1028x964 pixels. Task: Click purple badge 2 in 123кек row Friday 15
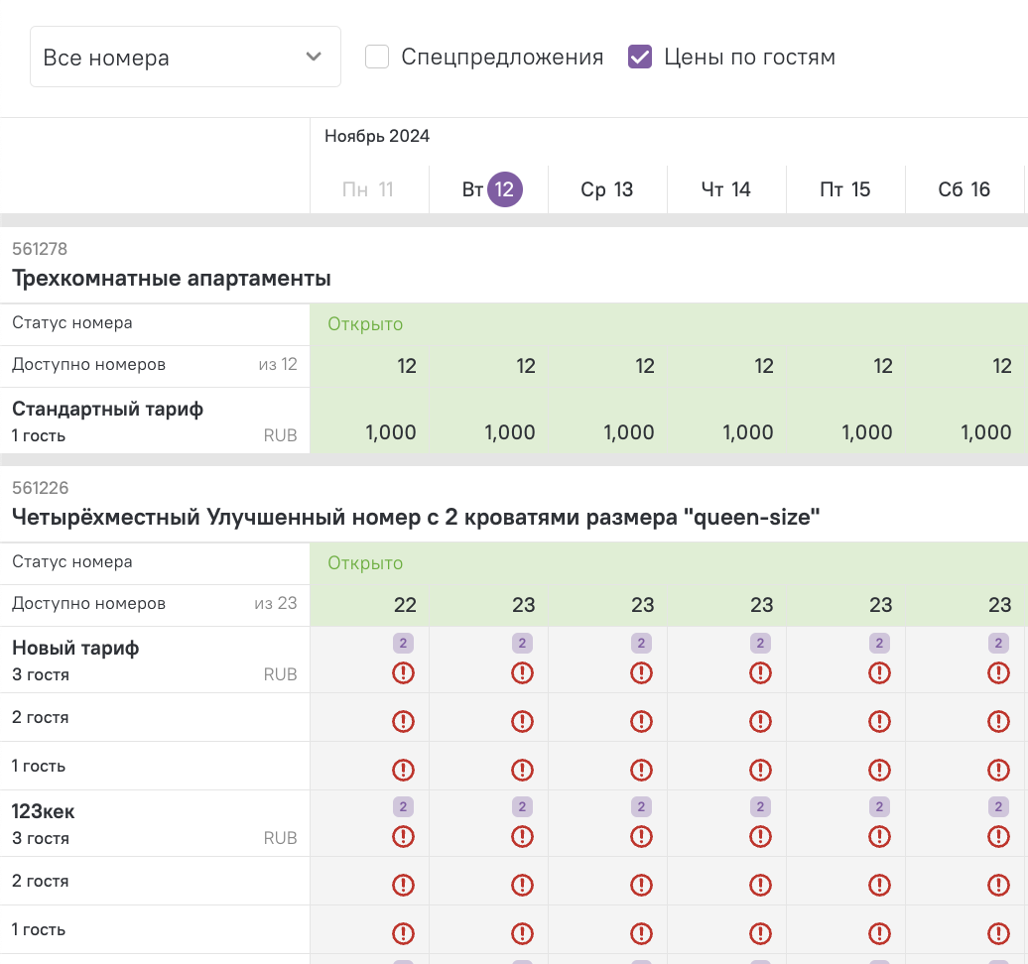[879, 806]
